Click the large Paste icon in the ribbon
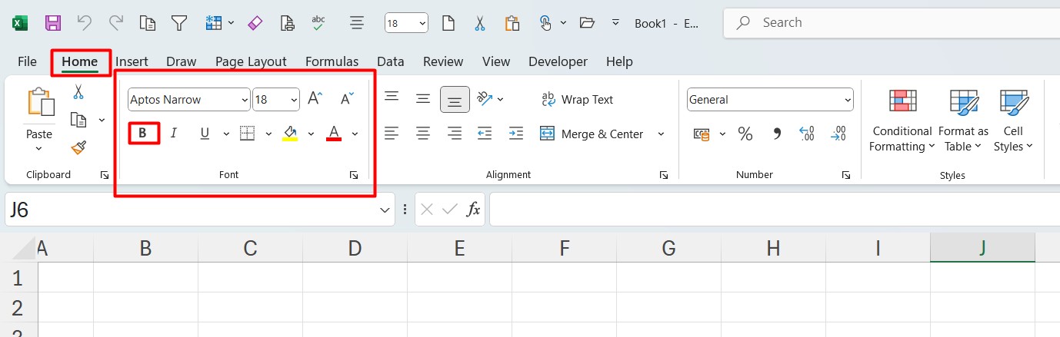 [39, 102]
